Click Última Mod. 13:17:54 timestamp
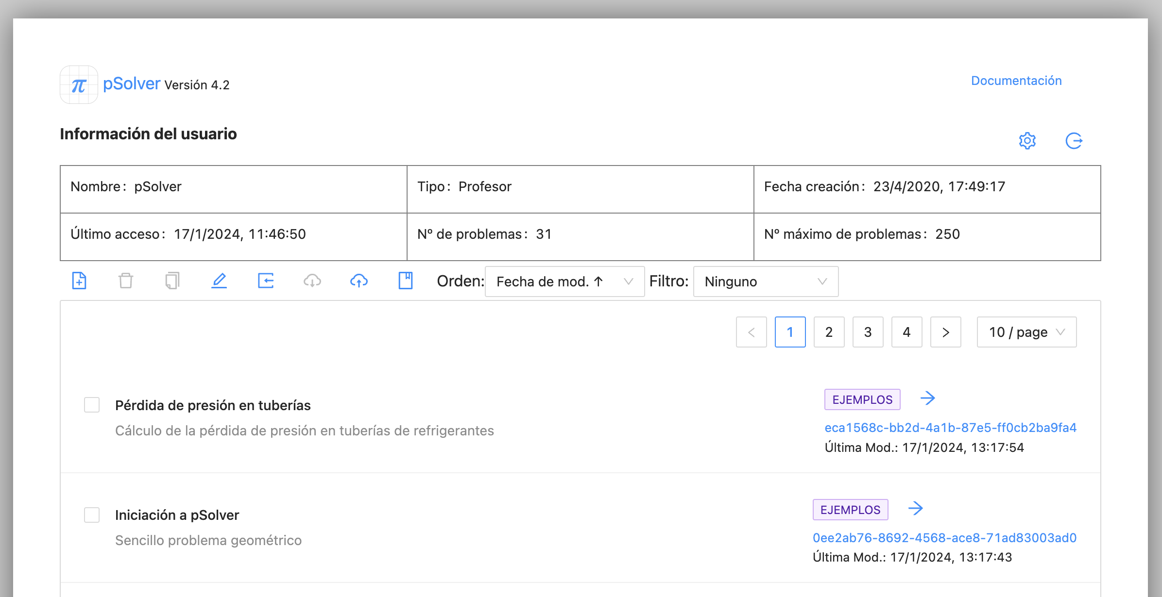 point(924,448)
